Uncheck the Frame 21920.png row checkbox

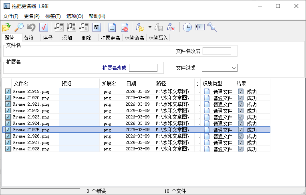8,98
